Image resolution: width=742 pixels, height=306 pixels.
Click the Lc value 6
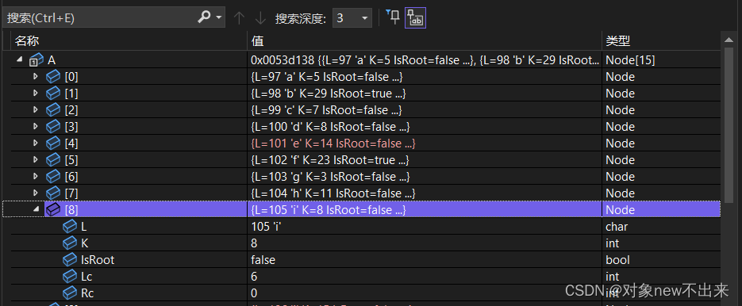click(x=254, y=276)
